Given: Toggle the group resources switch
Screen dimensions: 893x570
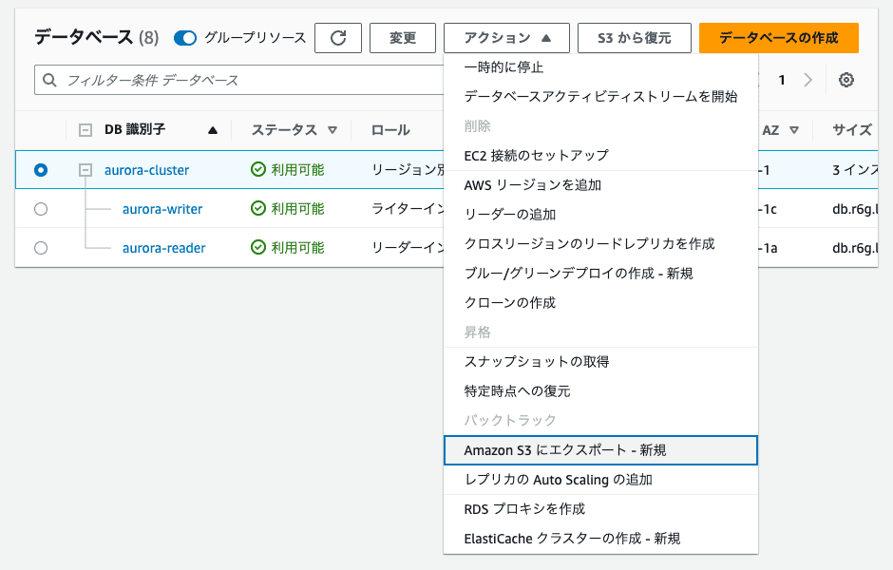Looking at the screenshot, I should tap(185, 38).
